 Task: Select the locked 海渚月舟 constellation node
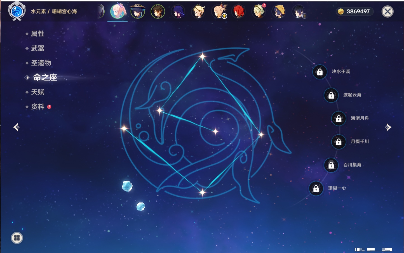[339, 118]
